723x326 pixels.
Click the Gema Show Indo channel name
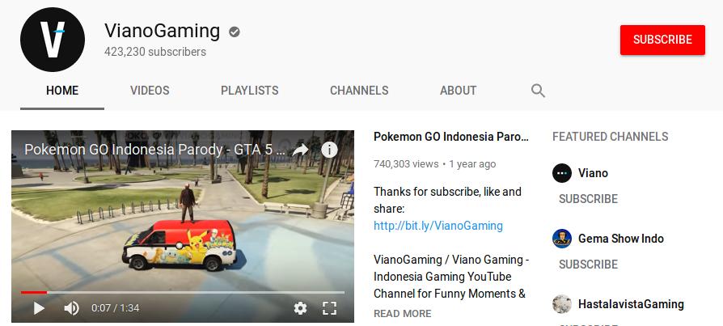pos(621,239)
